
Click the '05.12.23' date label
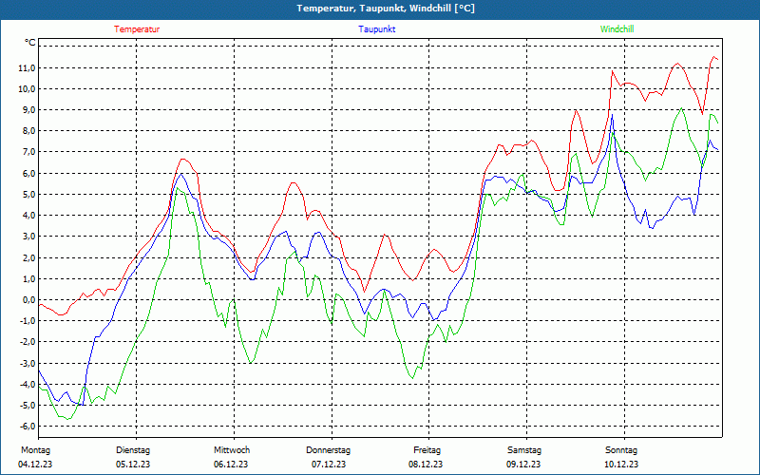(133, 465)
